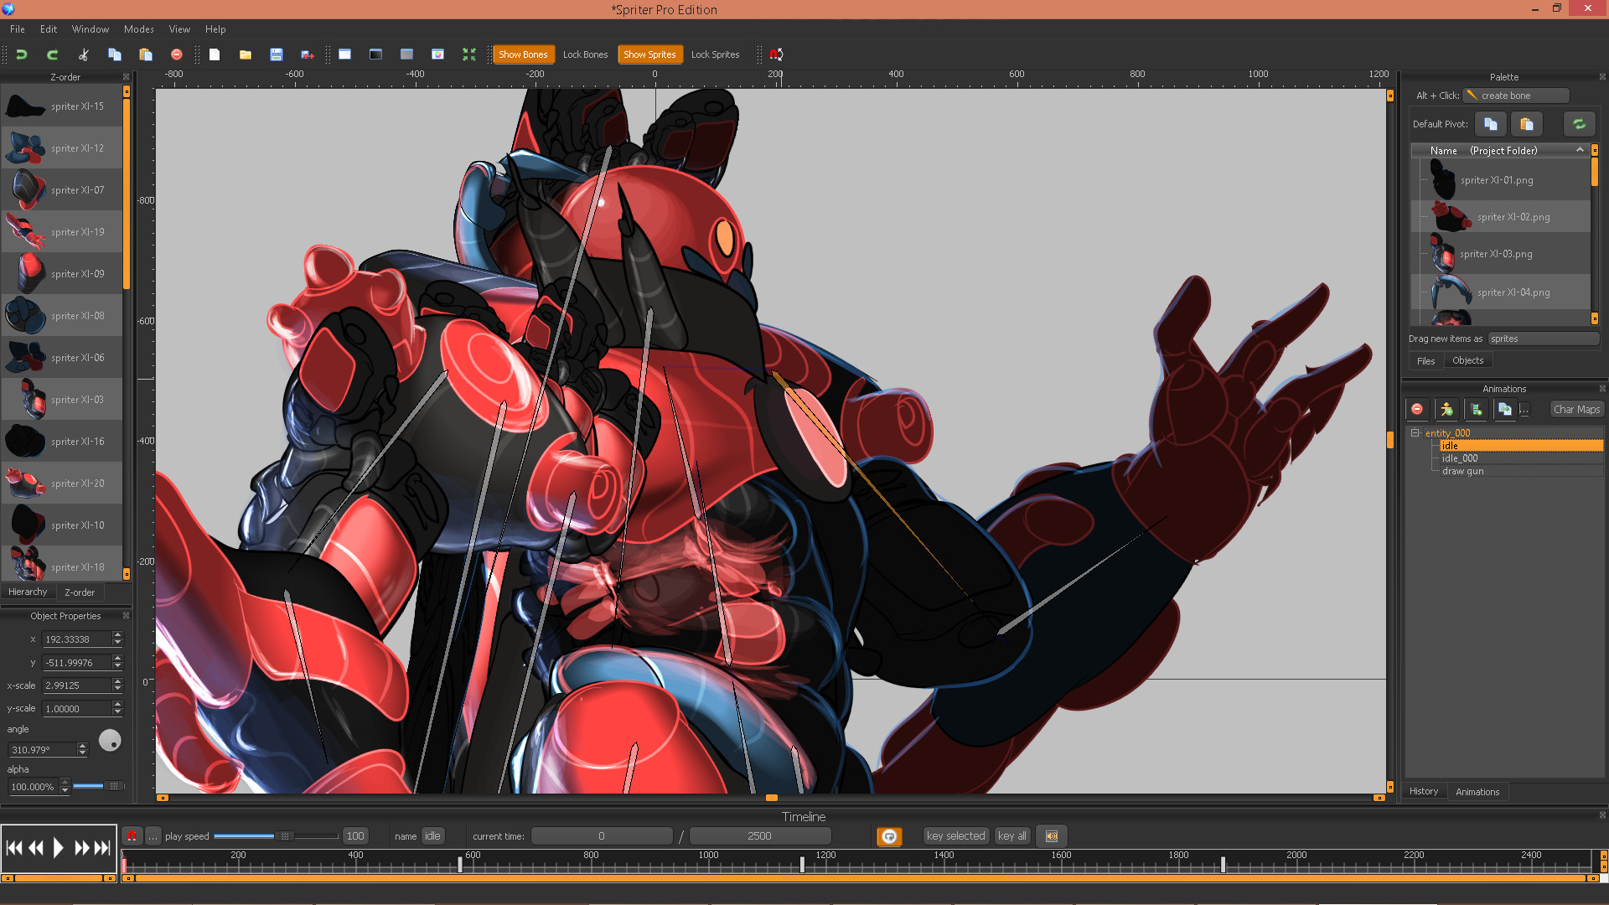Select the Redo arrow icon
This screenshot has width=1609, height=905.
point(52,54)
